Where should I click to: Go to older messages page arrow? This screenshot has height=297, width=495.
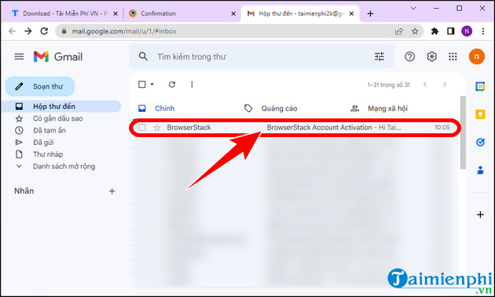(445, 85)
